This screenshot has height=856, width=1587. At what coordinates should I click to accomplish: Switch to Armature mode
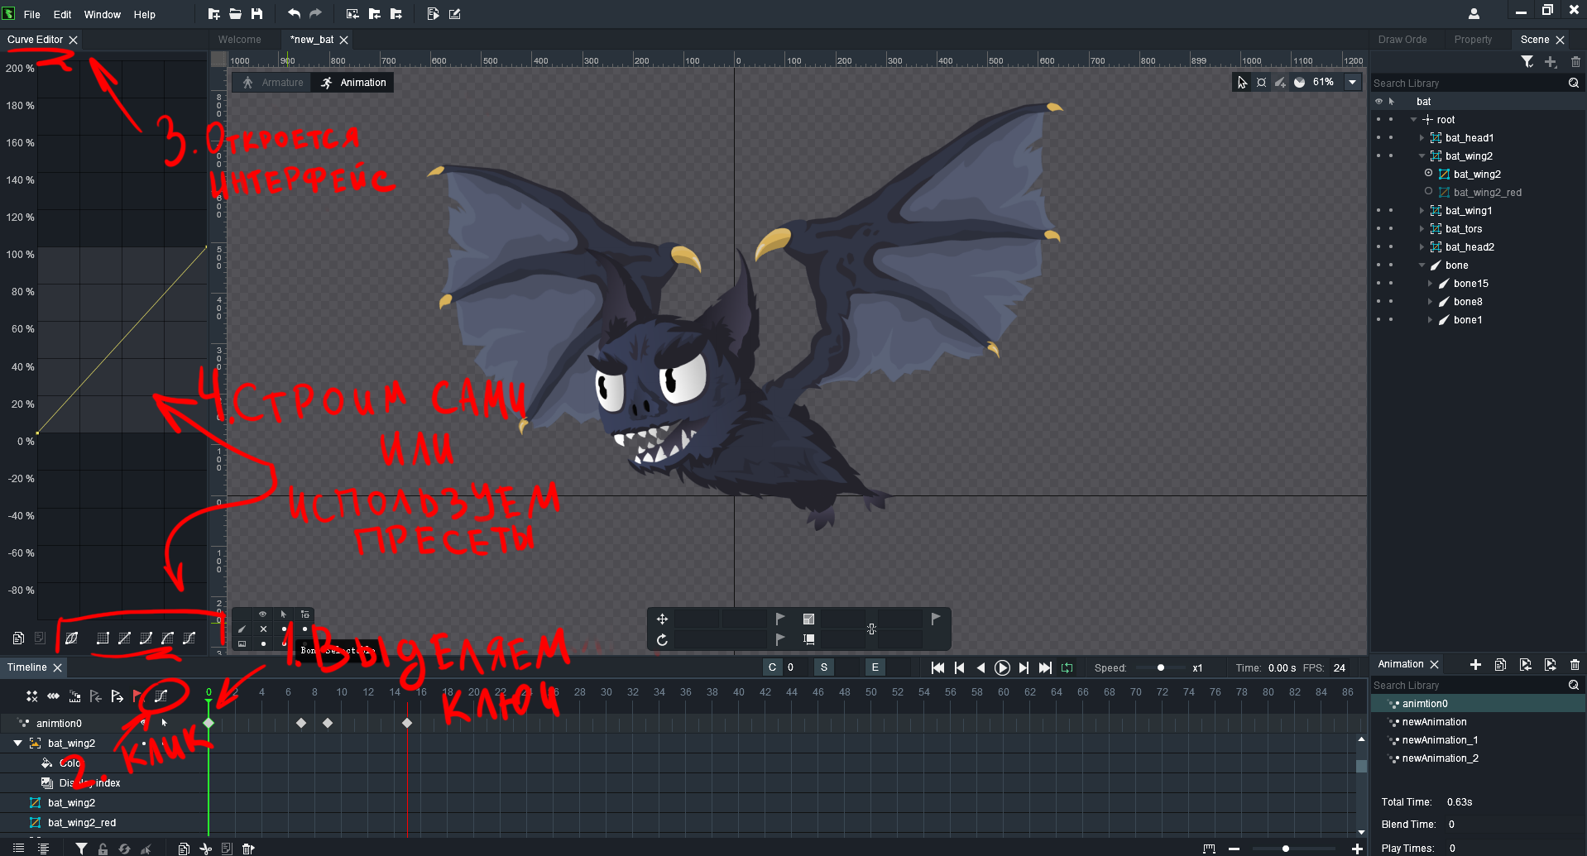click(x=272, y=82)
